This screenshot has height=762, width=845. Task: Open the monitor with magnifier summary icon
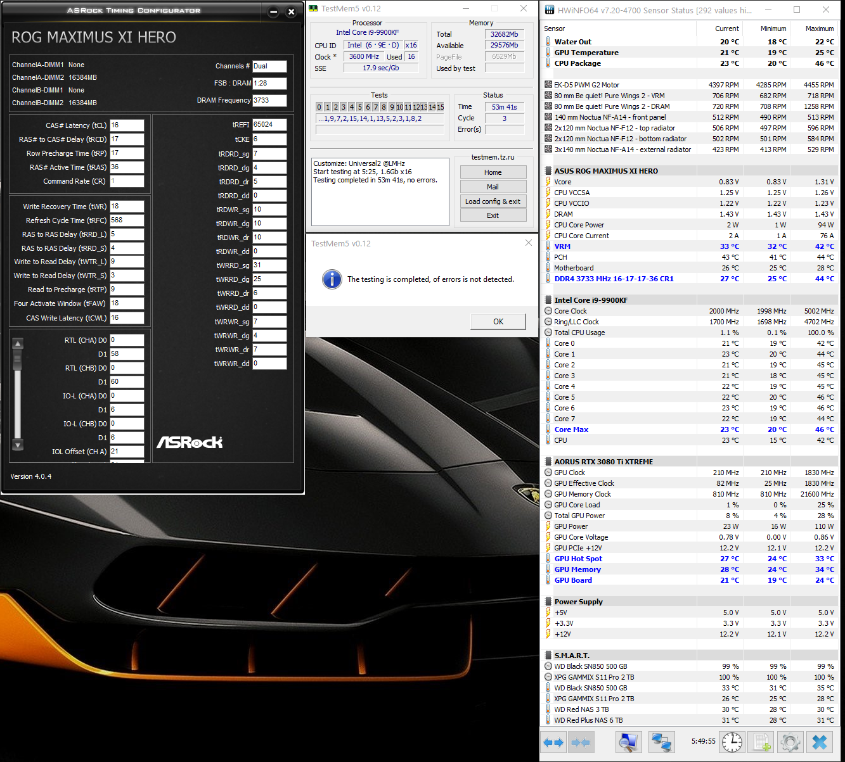click(628, 742)
